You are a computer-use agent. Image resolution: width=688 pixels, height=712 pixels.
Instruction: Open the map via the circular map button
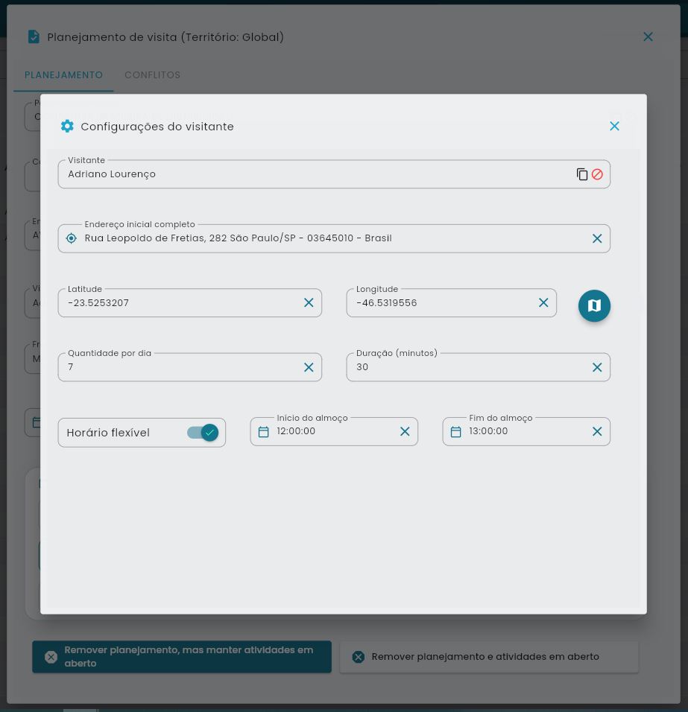pos(594,305)
